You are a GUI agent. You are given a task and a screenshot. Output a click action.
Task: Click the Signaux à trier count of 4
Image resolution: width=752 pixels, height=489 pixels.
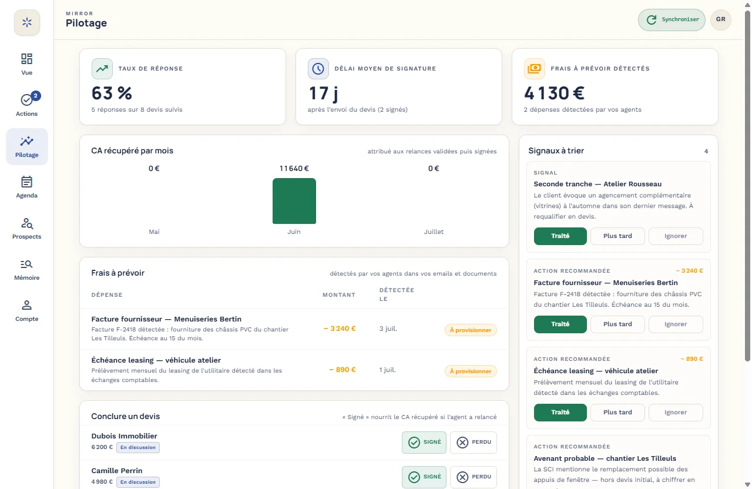coord(706,152)
